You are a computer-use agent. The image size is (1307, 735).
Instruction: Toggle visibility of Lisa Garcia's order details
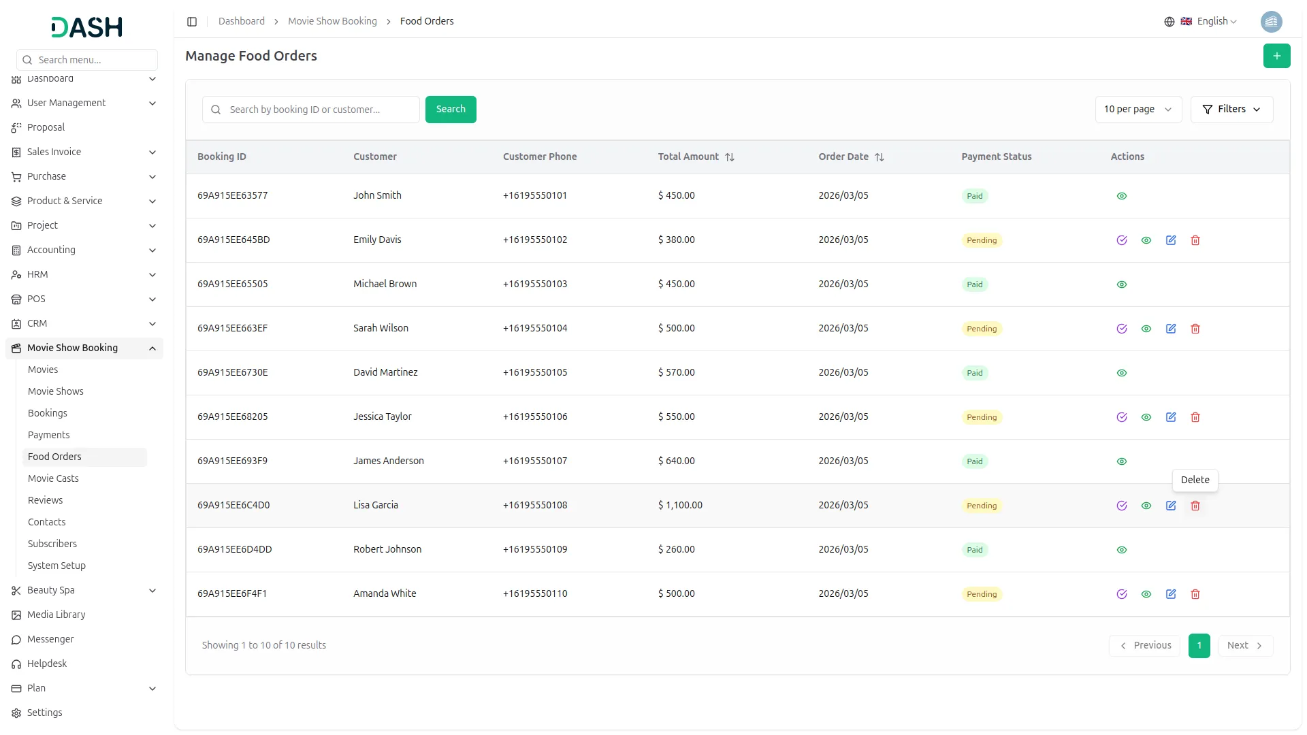coord(1146,506)
